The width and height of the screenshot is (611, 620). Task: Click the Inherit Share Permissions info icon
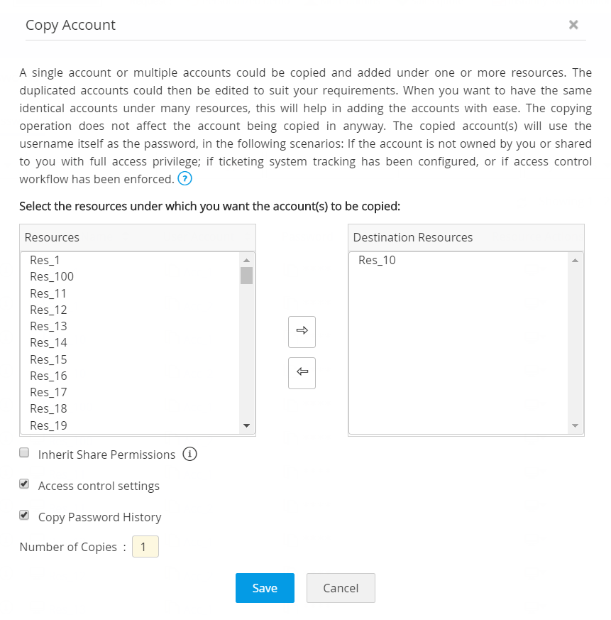(x=189, y=454)
